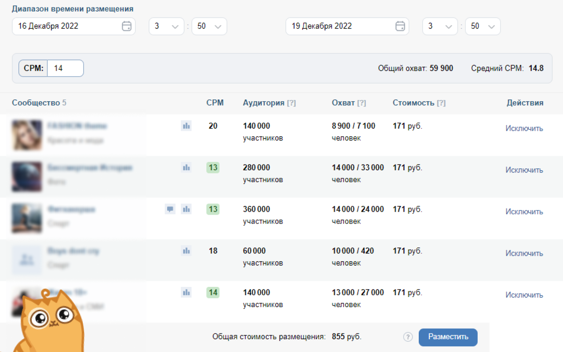Open statistics icon for the CPM 14 community
Viewport: 563px width, 352px height.
pos(186,292)
